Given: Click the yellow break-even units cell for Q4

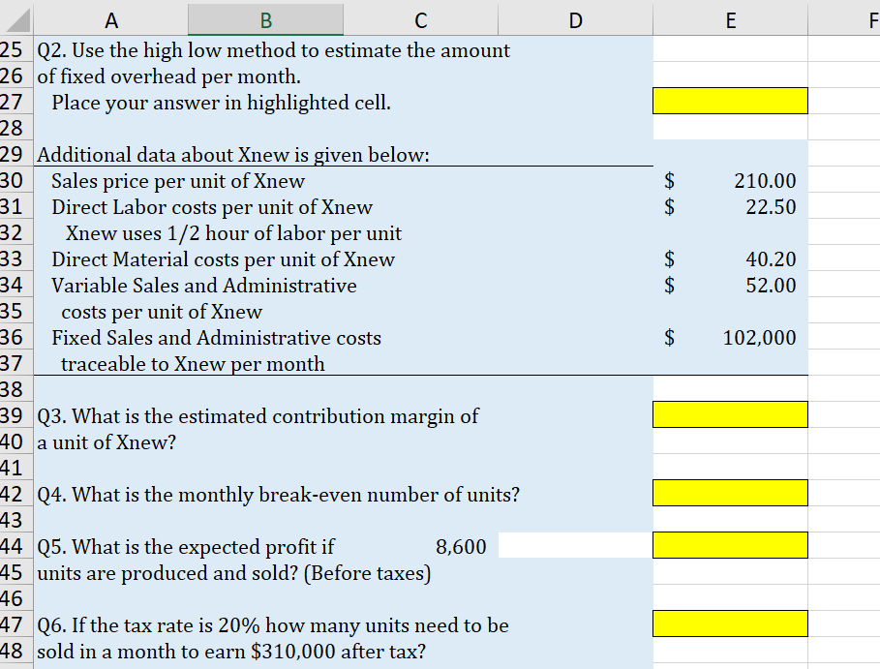Looking at the screenshot, I should coord(730,493).
